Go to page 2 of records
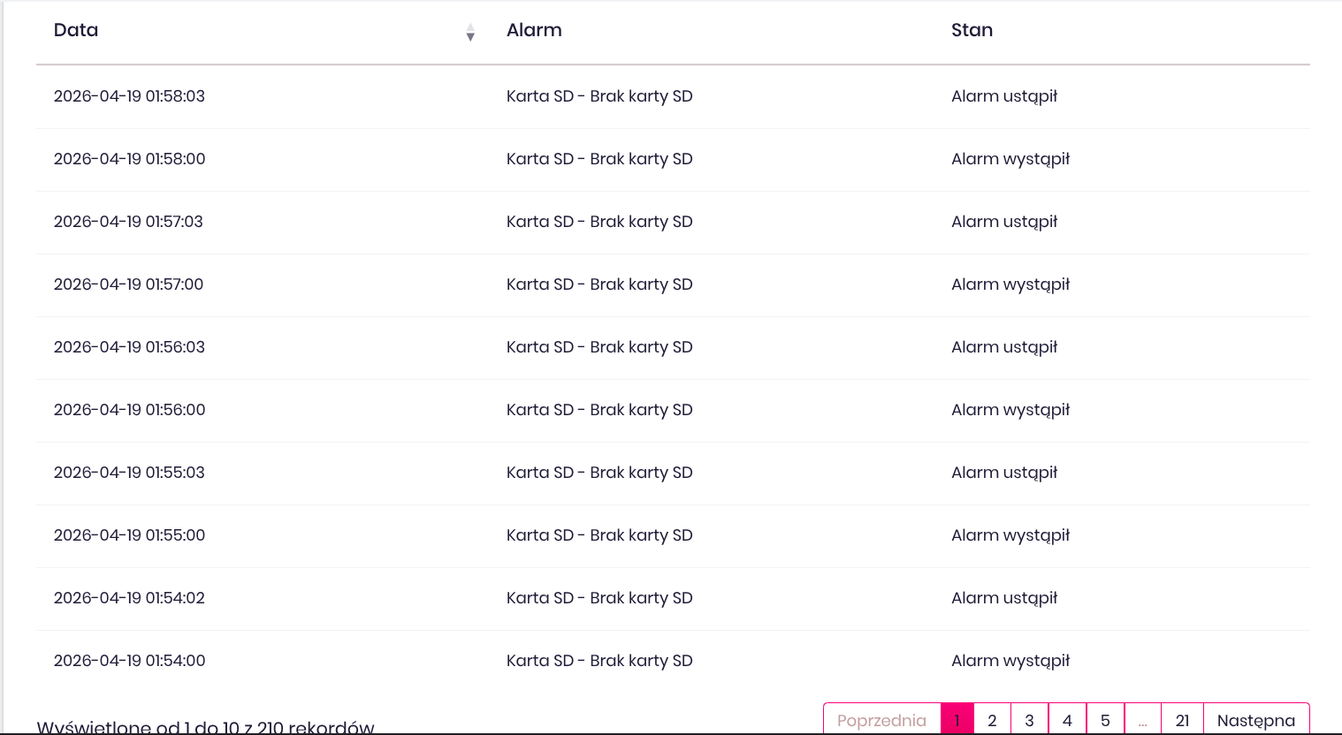This screenshot has width=1342, height=735. tap(992, 720)
